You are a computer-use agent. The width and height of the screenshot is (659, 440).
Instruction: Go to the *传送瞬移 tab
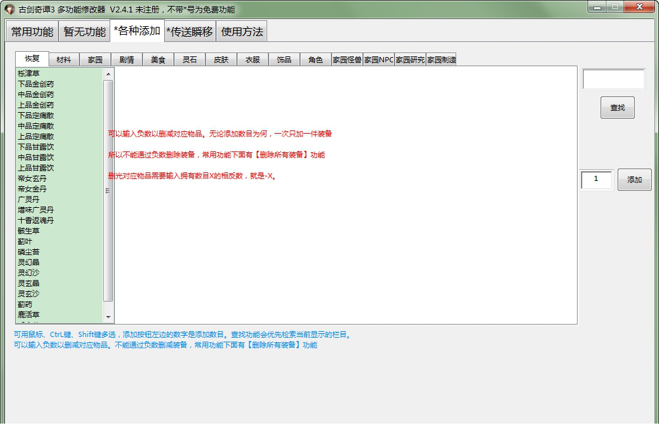(x=190, y=31)
